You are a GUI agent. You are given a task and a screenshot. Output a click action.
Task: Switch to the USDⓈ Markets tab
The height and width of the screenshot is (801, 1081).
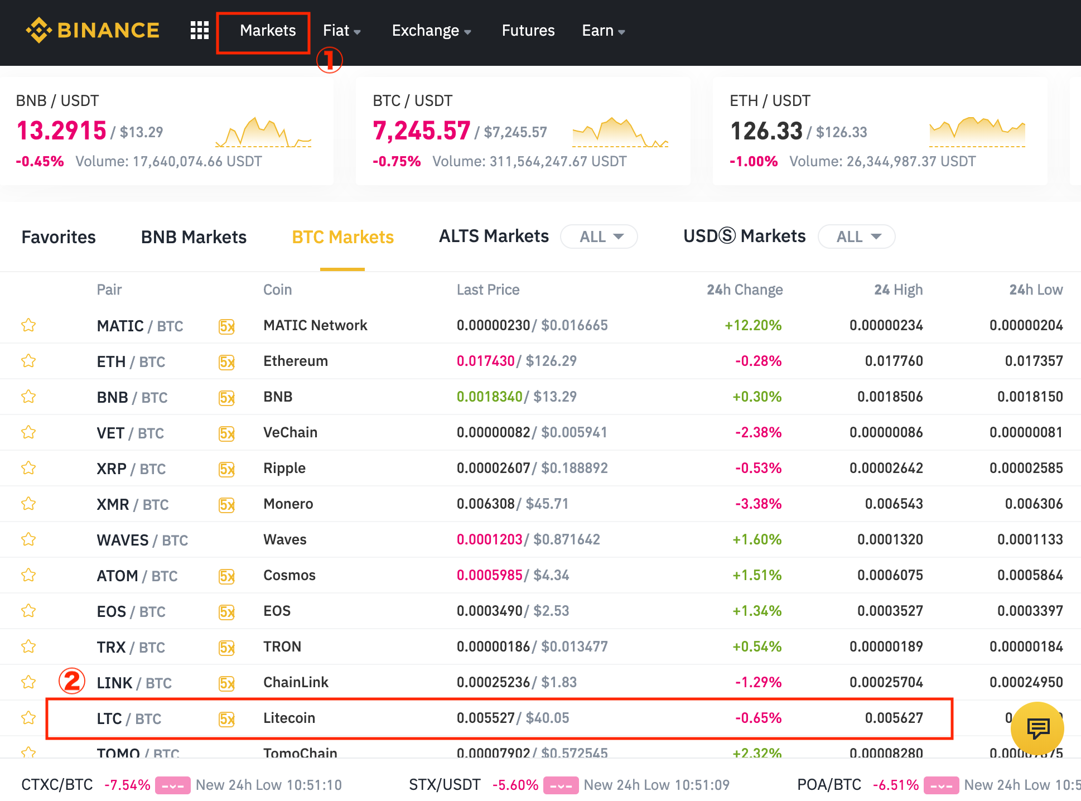pos(744,237)
